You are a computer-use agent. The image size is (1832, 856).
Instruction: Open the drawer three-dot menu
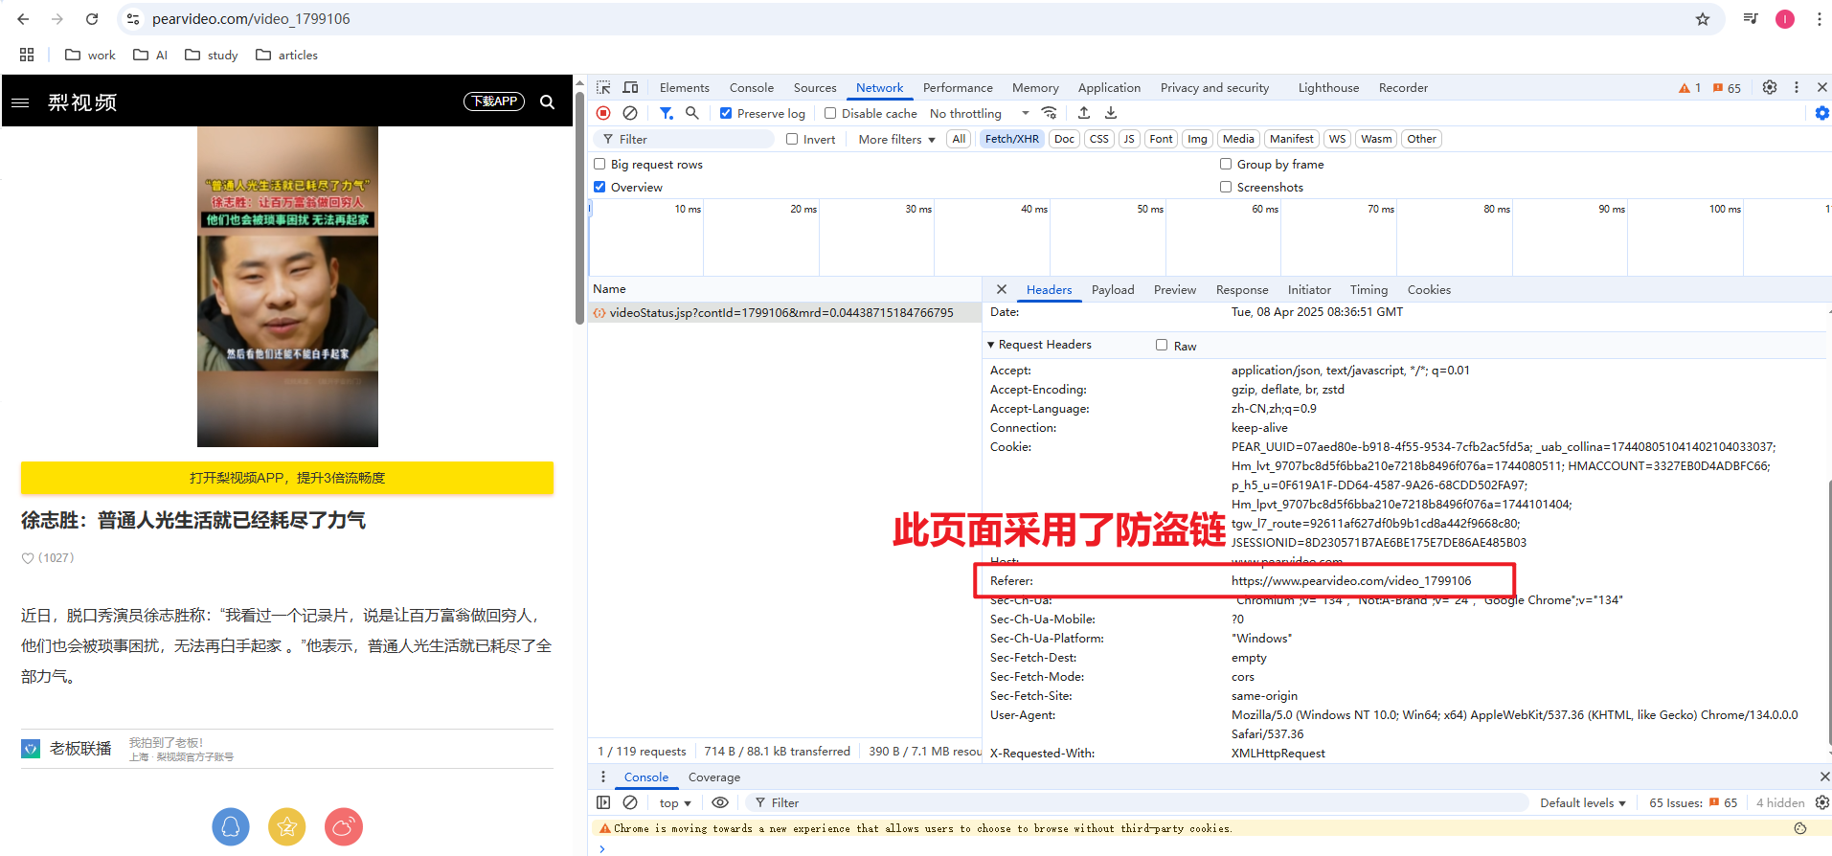603,777
